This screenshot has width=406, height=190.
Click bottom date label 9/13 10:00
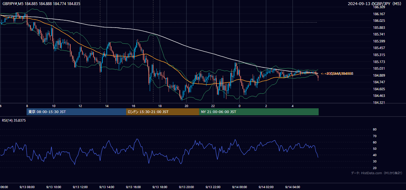(x=54, y=187)
